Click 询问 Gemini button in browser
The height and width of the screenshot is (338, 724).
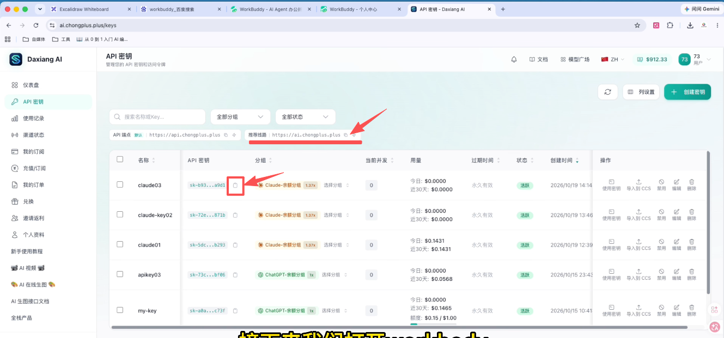click(701, 9)
